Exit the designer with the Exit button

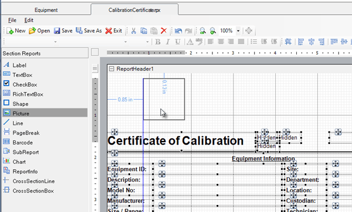coord(114,31)
